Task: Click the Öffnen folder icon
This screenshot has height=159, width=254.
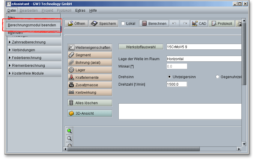Action: coord(70,24)
